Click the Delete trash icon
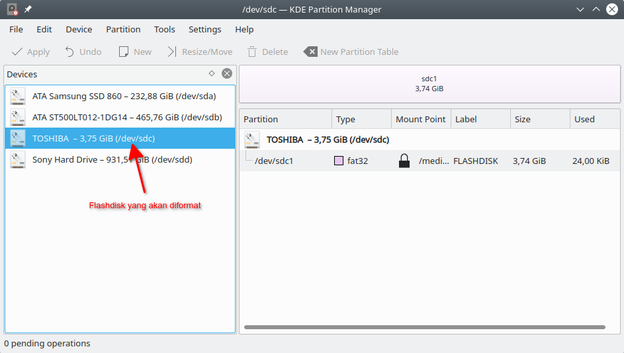 pyautogui.click(x=252, y=52)
